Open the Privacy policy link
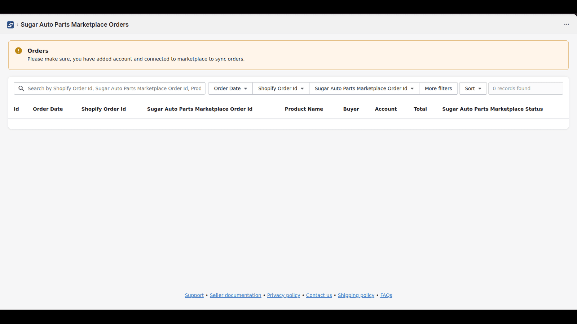This screenshot has width=577, height=324. pyautogui.click(x=284, y=295)
